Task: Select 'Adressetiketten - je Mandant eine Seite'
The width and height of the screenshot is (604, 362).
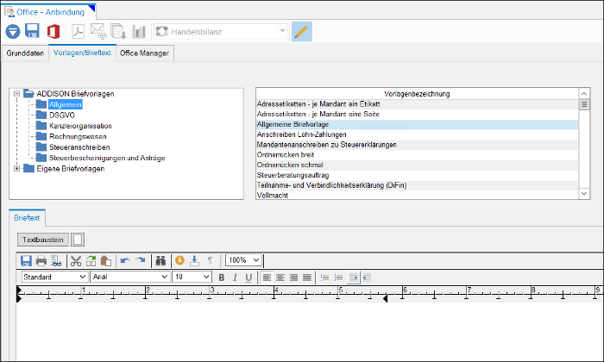Action: pos(417,115)
